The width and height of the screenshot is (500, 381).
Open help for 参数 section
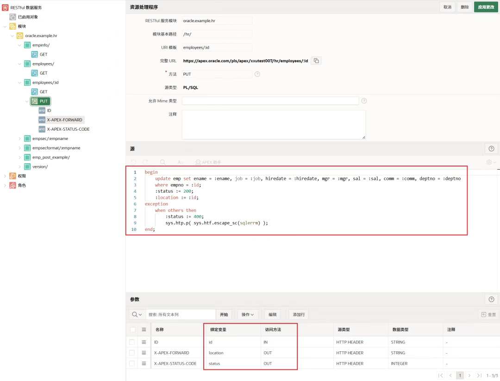coord(491,299)
